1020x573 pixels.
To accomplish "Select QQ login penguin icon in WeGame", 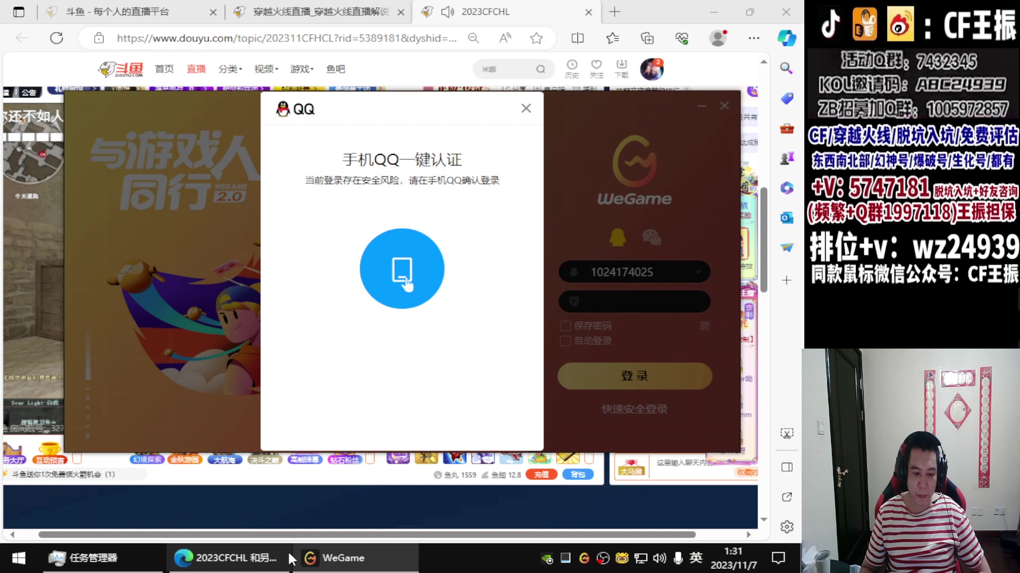I will 617,237.
